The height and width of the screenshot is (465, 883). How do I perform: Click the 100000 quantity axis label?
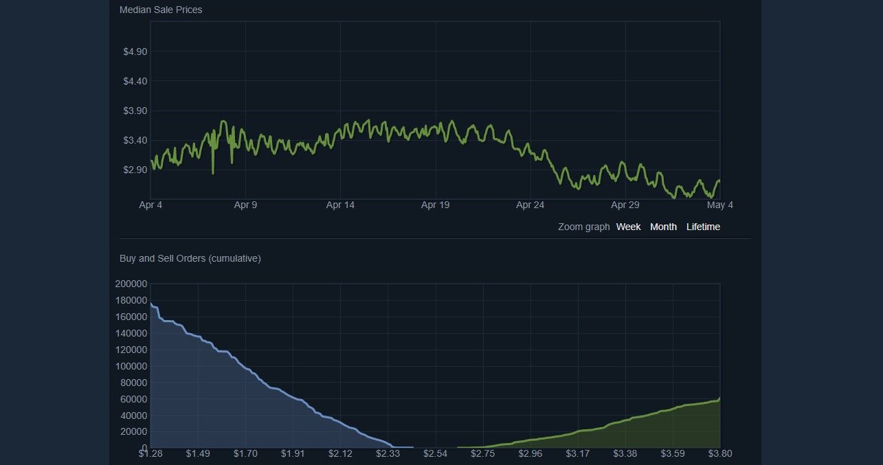coord(131,366)
